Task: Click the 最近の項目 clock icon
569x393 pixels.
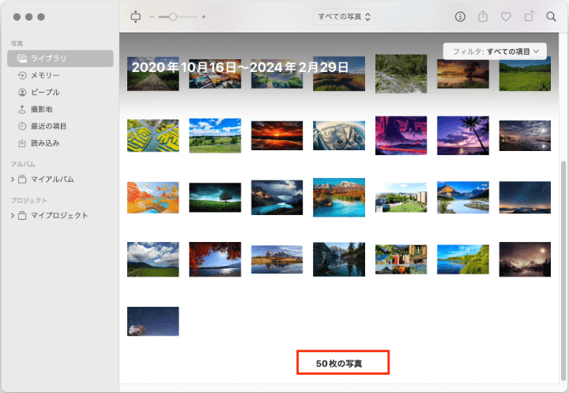Action: pyautogui.click(x=22, y=126)
